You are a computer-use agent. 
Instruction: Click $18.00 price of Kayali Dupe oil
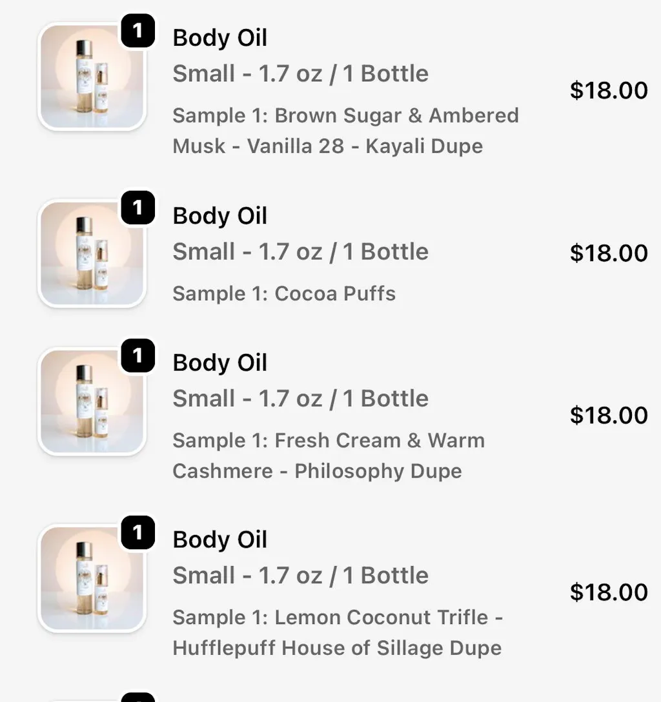pyautogui.click(x=608, y=91)
